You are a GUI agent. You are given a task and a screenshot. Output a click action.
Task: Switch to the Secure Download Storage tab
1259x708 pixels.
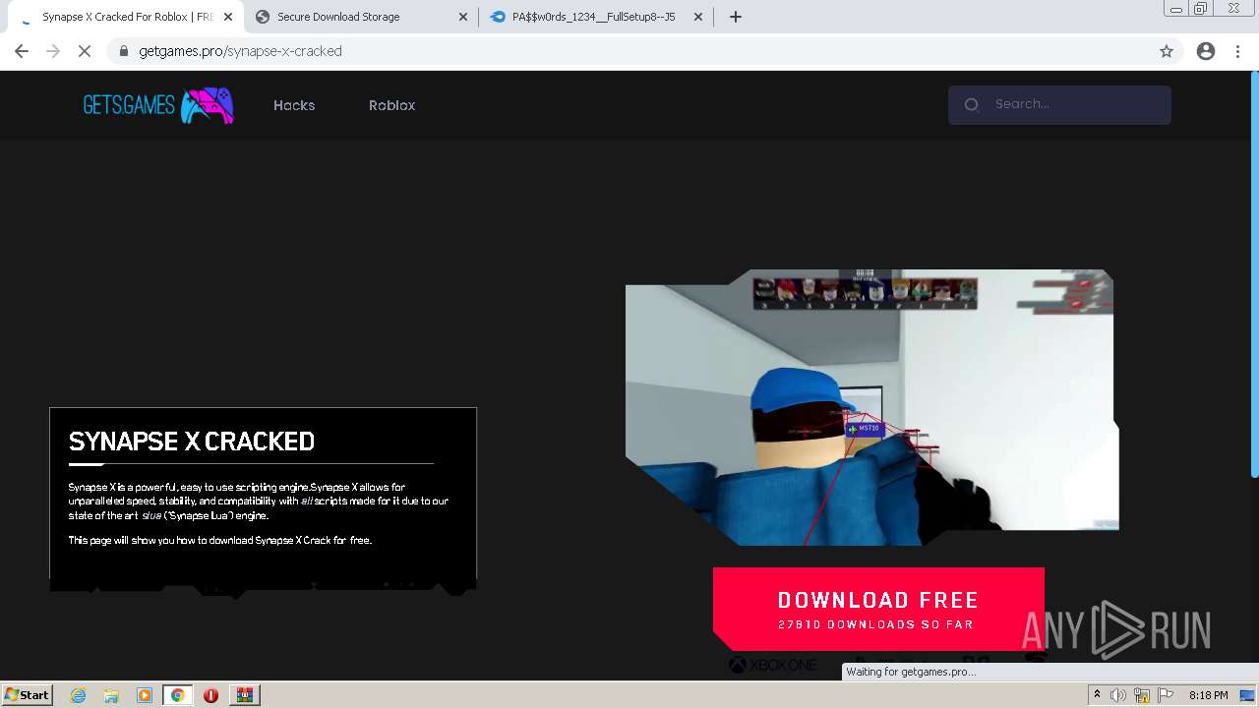(x=360, y=17)
